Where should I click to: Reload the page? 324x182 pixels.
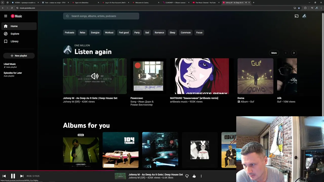point(12,8)
